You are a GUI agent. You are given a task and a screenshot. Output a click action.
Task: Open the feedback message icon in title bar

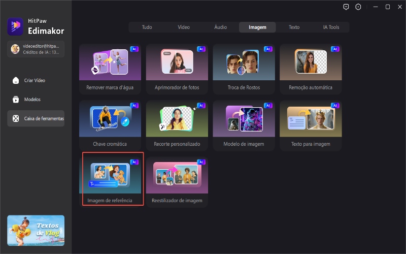346,7
